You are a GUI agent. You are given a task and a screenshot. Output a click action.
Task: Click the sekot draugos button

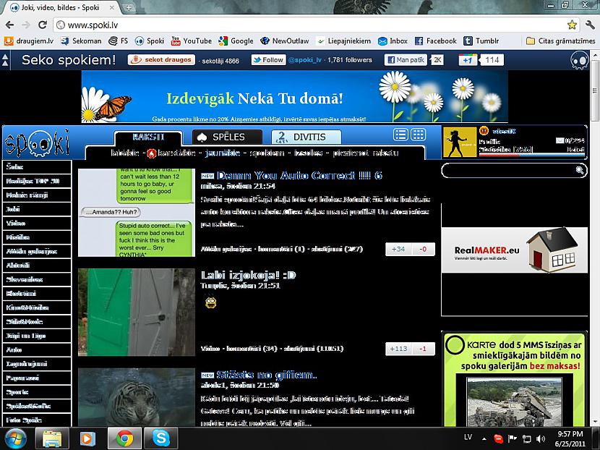click(x=161, y=60)
